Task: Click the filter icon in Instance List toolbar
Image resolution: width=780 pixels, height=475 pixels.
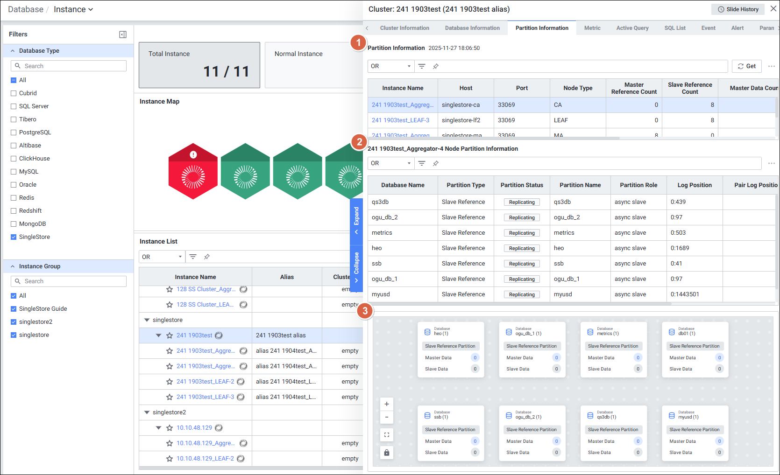Action: click(x=193, y=257)
